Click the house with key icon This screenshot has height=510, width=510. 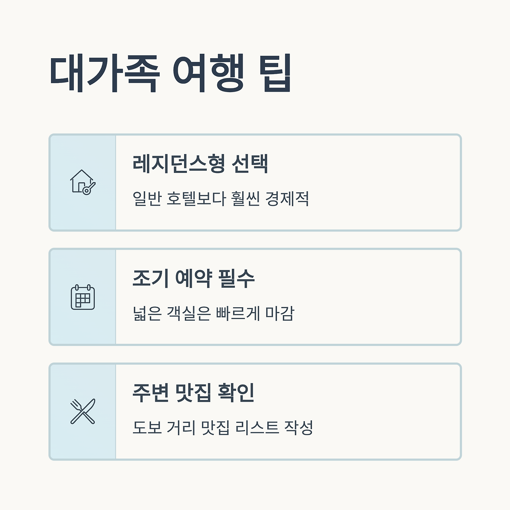[83, 182]
